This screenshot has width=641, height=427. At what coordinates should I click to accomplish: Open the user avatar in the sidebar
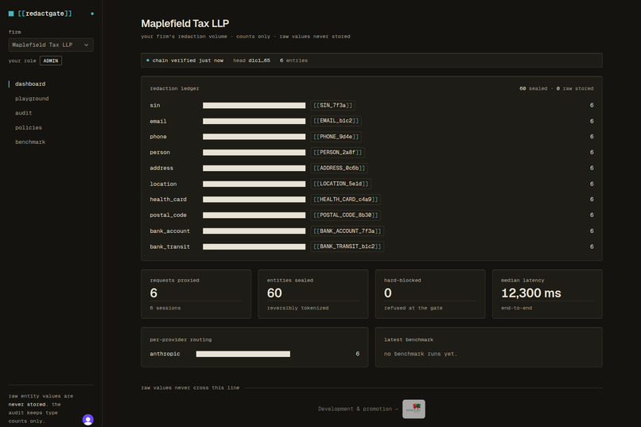[88, 420]
